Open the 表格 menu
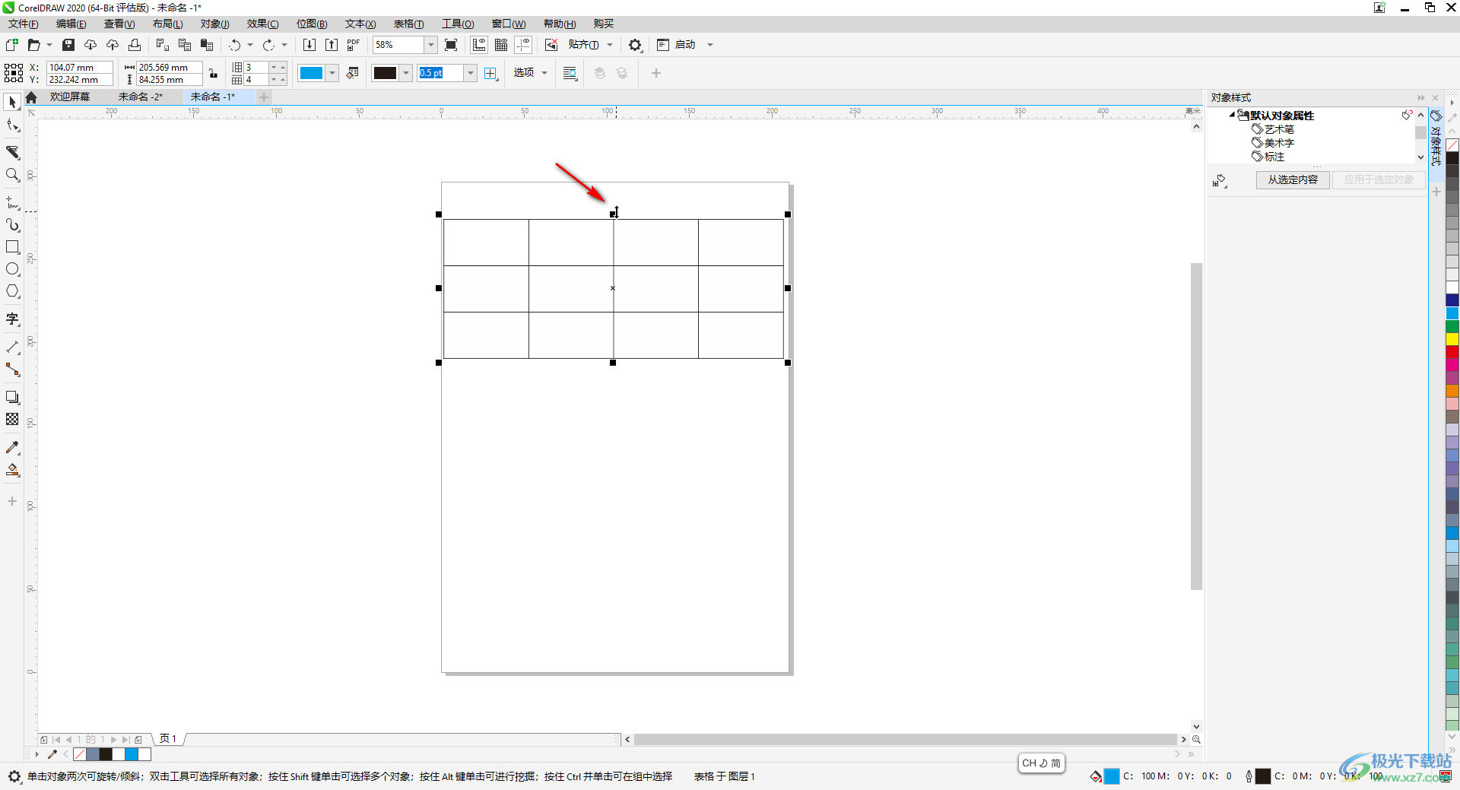This screenshot has height=790, width=1460. click(x=408, y=24)
